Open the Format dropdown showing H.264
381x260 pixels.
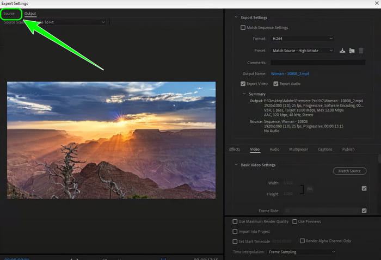(302, 39)
